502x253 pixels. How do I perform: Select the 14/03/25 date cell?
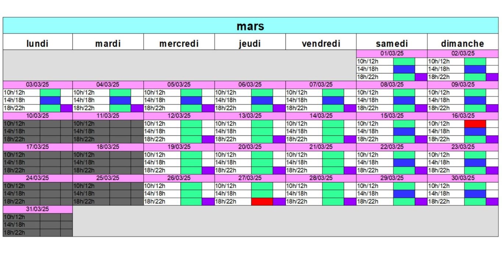[320, 116]
